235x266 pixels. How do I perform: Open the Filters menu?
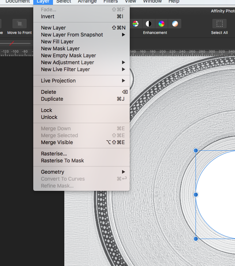[x=111, y=1]
